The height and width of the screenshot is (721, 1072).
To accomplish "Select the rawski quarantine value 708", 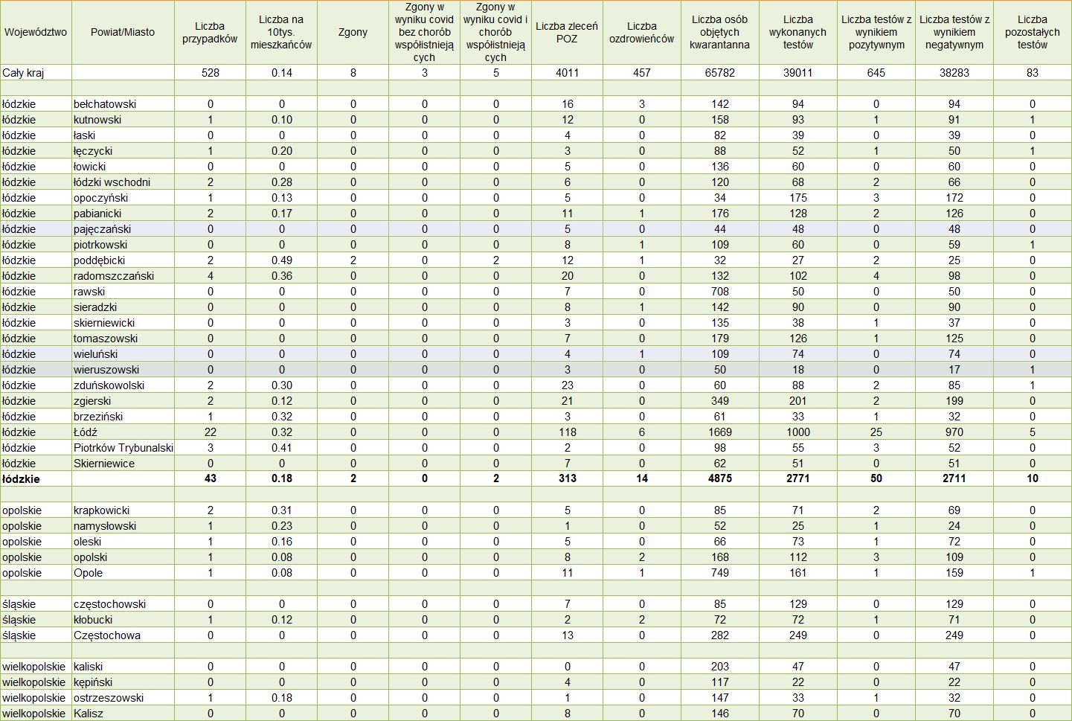I will coord(719,292).
